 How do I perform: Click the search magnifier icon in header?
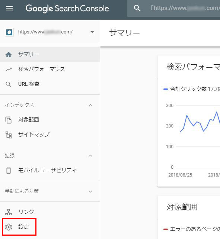coord(137,8)
